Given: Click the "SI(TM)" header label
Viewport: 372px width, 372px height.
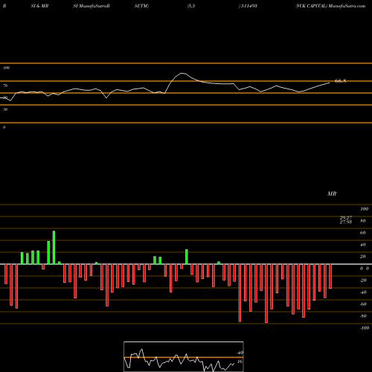Looking at the screenshot, I should pyautogui.click(x=141, y=6).
